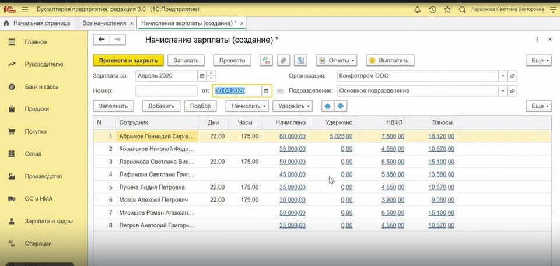Click the paperclip attached files icon
Image resolution: width=560 pixels, height=266 pixels.
point(283,60)
